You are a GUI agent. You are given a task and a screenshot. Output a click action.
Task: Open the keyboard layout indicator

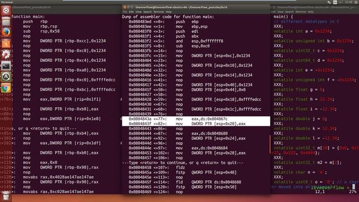[335, 2]
